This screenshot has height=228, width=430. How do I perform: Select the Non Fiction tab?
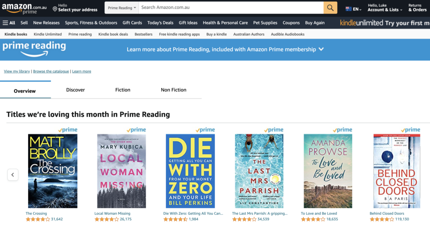click(173, 90)
